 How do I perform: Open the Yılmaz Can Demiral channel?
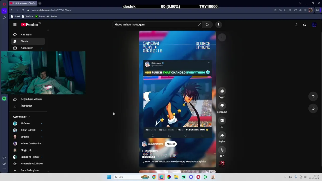click(28, 144)
